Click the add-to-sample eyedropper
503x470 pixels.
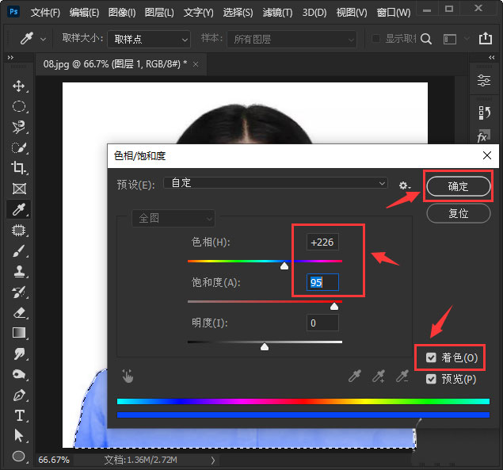[379, 376]
